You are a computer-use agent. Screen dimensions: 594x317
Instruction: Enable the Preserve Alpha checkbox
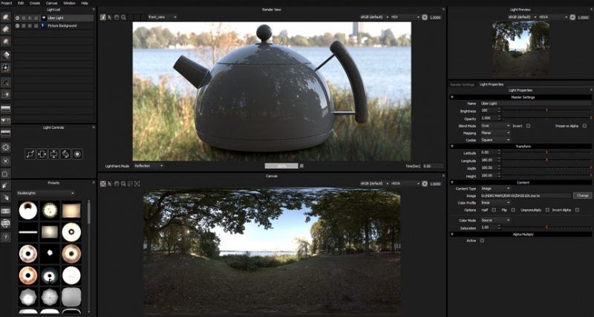(584, 126)
